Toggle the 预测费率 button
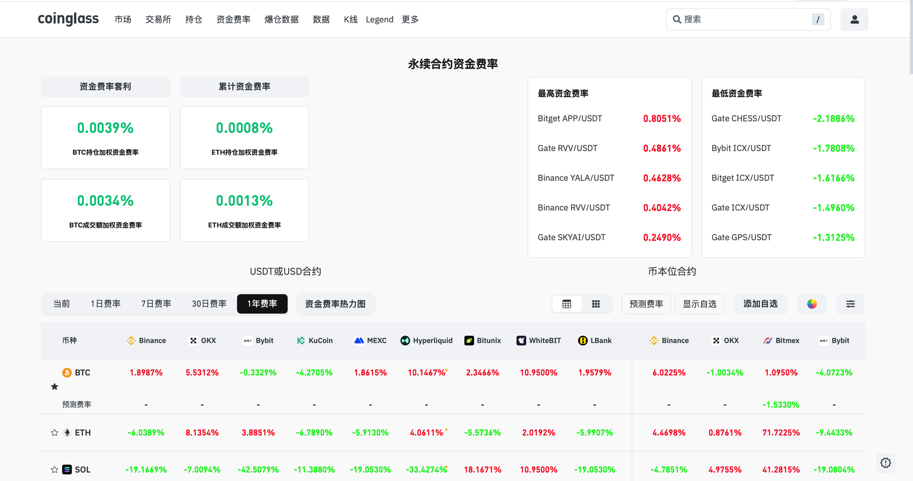This screenshot has height=481, width=913. 646,304
